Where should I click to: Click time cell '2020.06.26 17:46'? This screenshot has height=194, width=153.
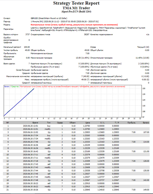[x=31, y=142]
